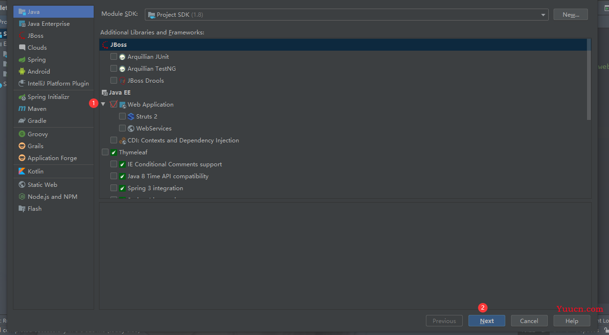Select the Groovy icon
This screenshot has height=335, width=609.
tap(22, 134)
